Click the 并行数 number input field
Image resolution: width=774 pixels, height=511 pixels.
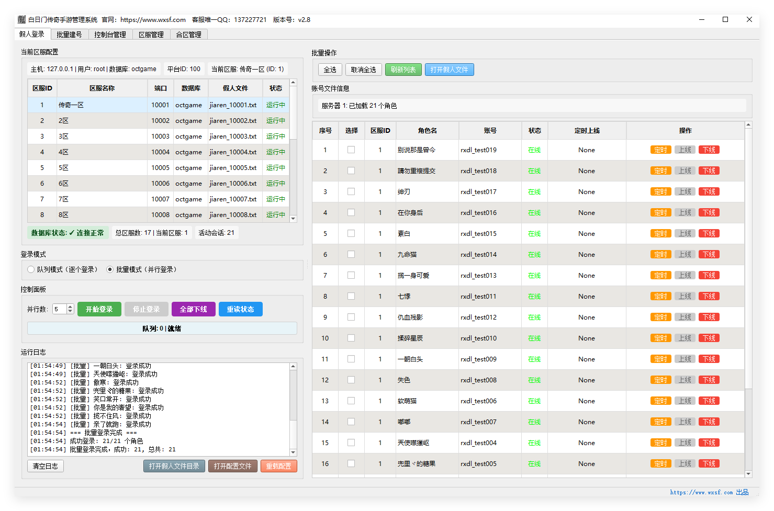coord(59,309)
